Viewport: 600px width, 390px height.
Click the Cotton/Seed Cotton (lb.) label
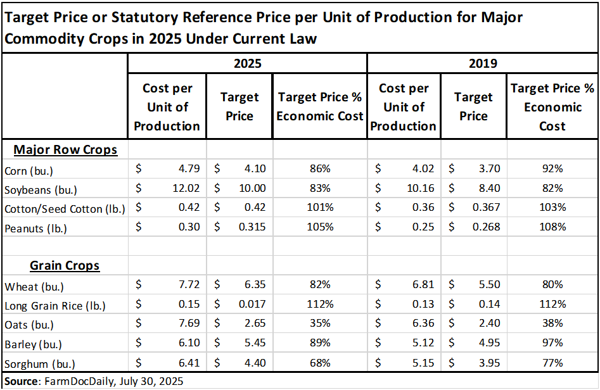click(65, 208)
